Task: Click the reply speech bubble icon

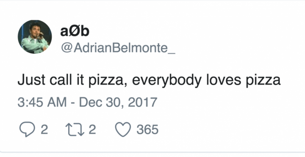Action: [27, 129]
